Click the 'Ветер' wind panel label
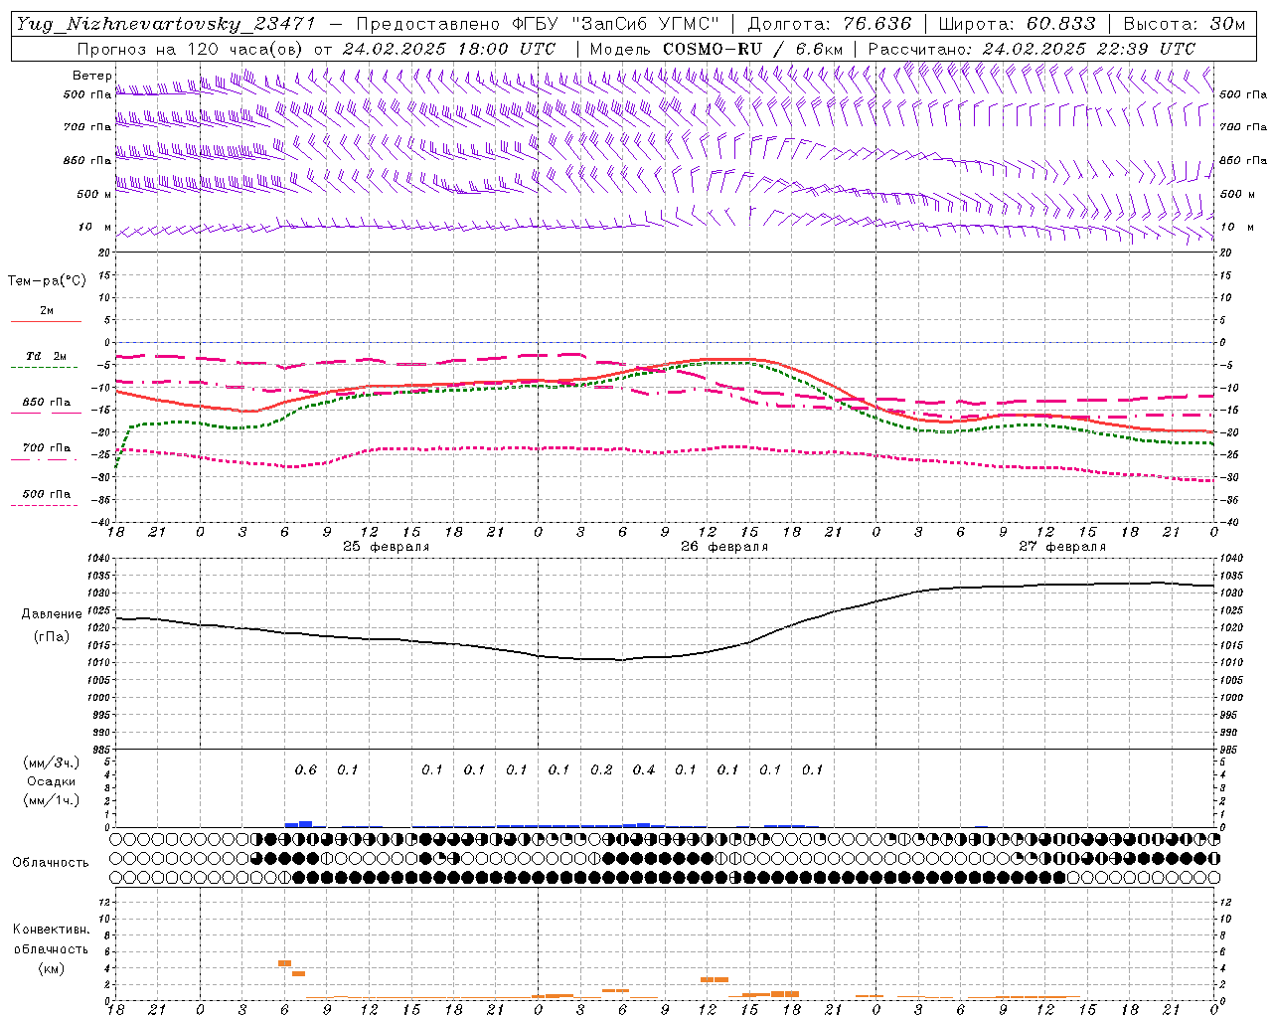1272x1018 pixels. tap(91, 76)
